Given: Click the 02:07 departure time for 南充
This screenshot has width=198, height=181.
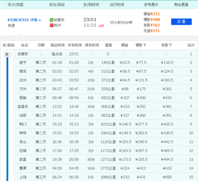Looking at the screenshot, I should click(x=74, y=71).
